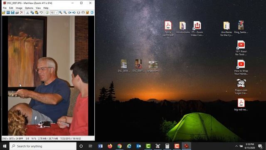Select Ancillaries for the Cy folder
Image resolution: width=266 pixels, height=150 pixels.
(226, 29)
